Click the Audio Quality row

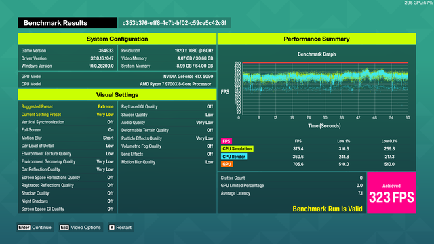coord(167,122)
